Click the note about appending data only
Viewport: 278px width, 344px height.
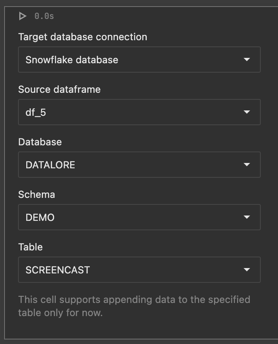(134, 306)
